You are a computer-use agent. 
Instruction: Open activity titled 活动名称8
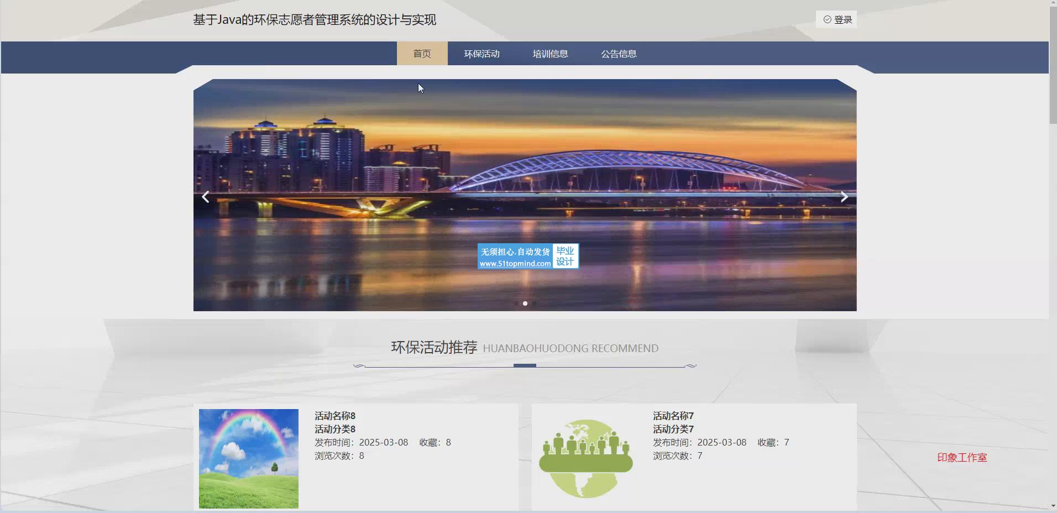click(x=335, y=416)
